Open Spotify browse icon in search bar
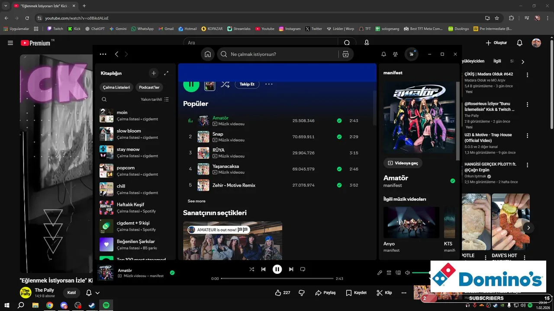554x311 pixels. pos(345,54)
